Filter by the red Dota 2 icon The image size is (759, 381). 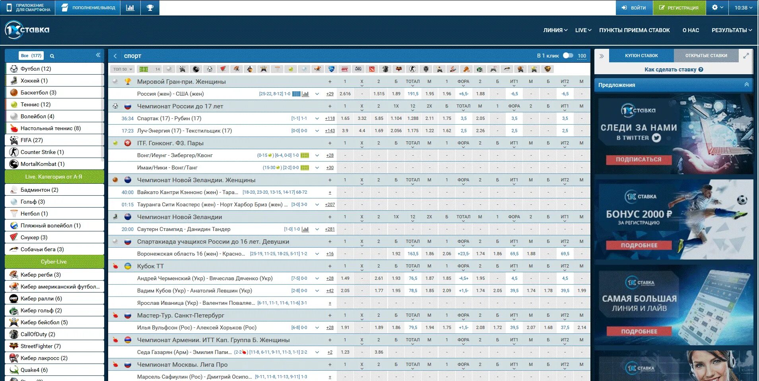(372, 69)
